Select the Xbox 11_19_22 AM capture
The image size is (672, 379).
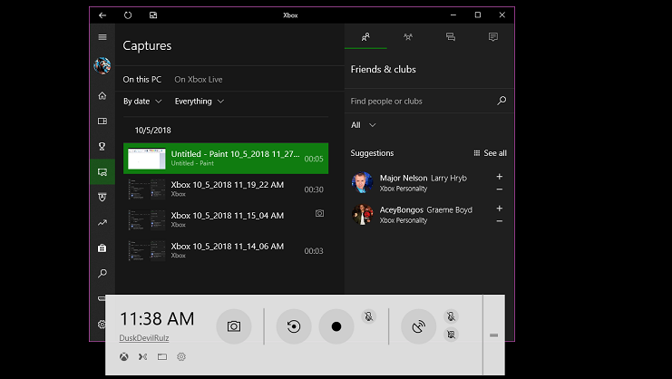coord(226,189)
